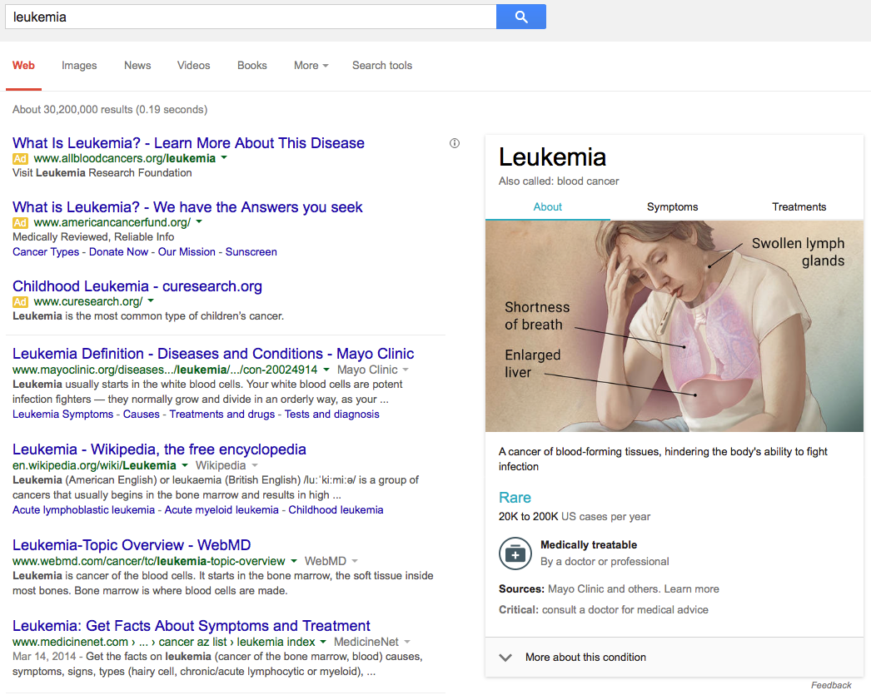Click the medical kit treatable icon
The height and width of the screenshot is (700, 871).
(x=515, y=554)
